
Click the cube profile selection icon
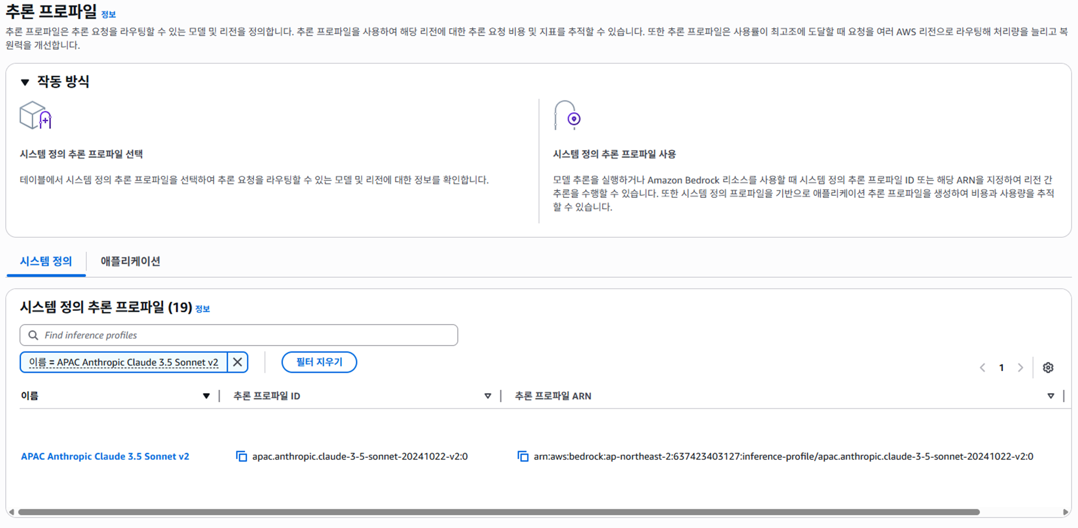point(36,115)
